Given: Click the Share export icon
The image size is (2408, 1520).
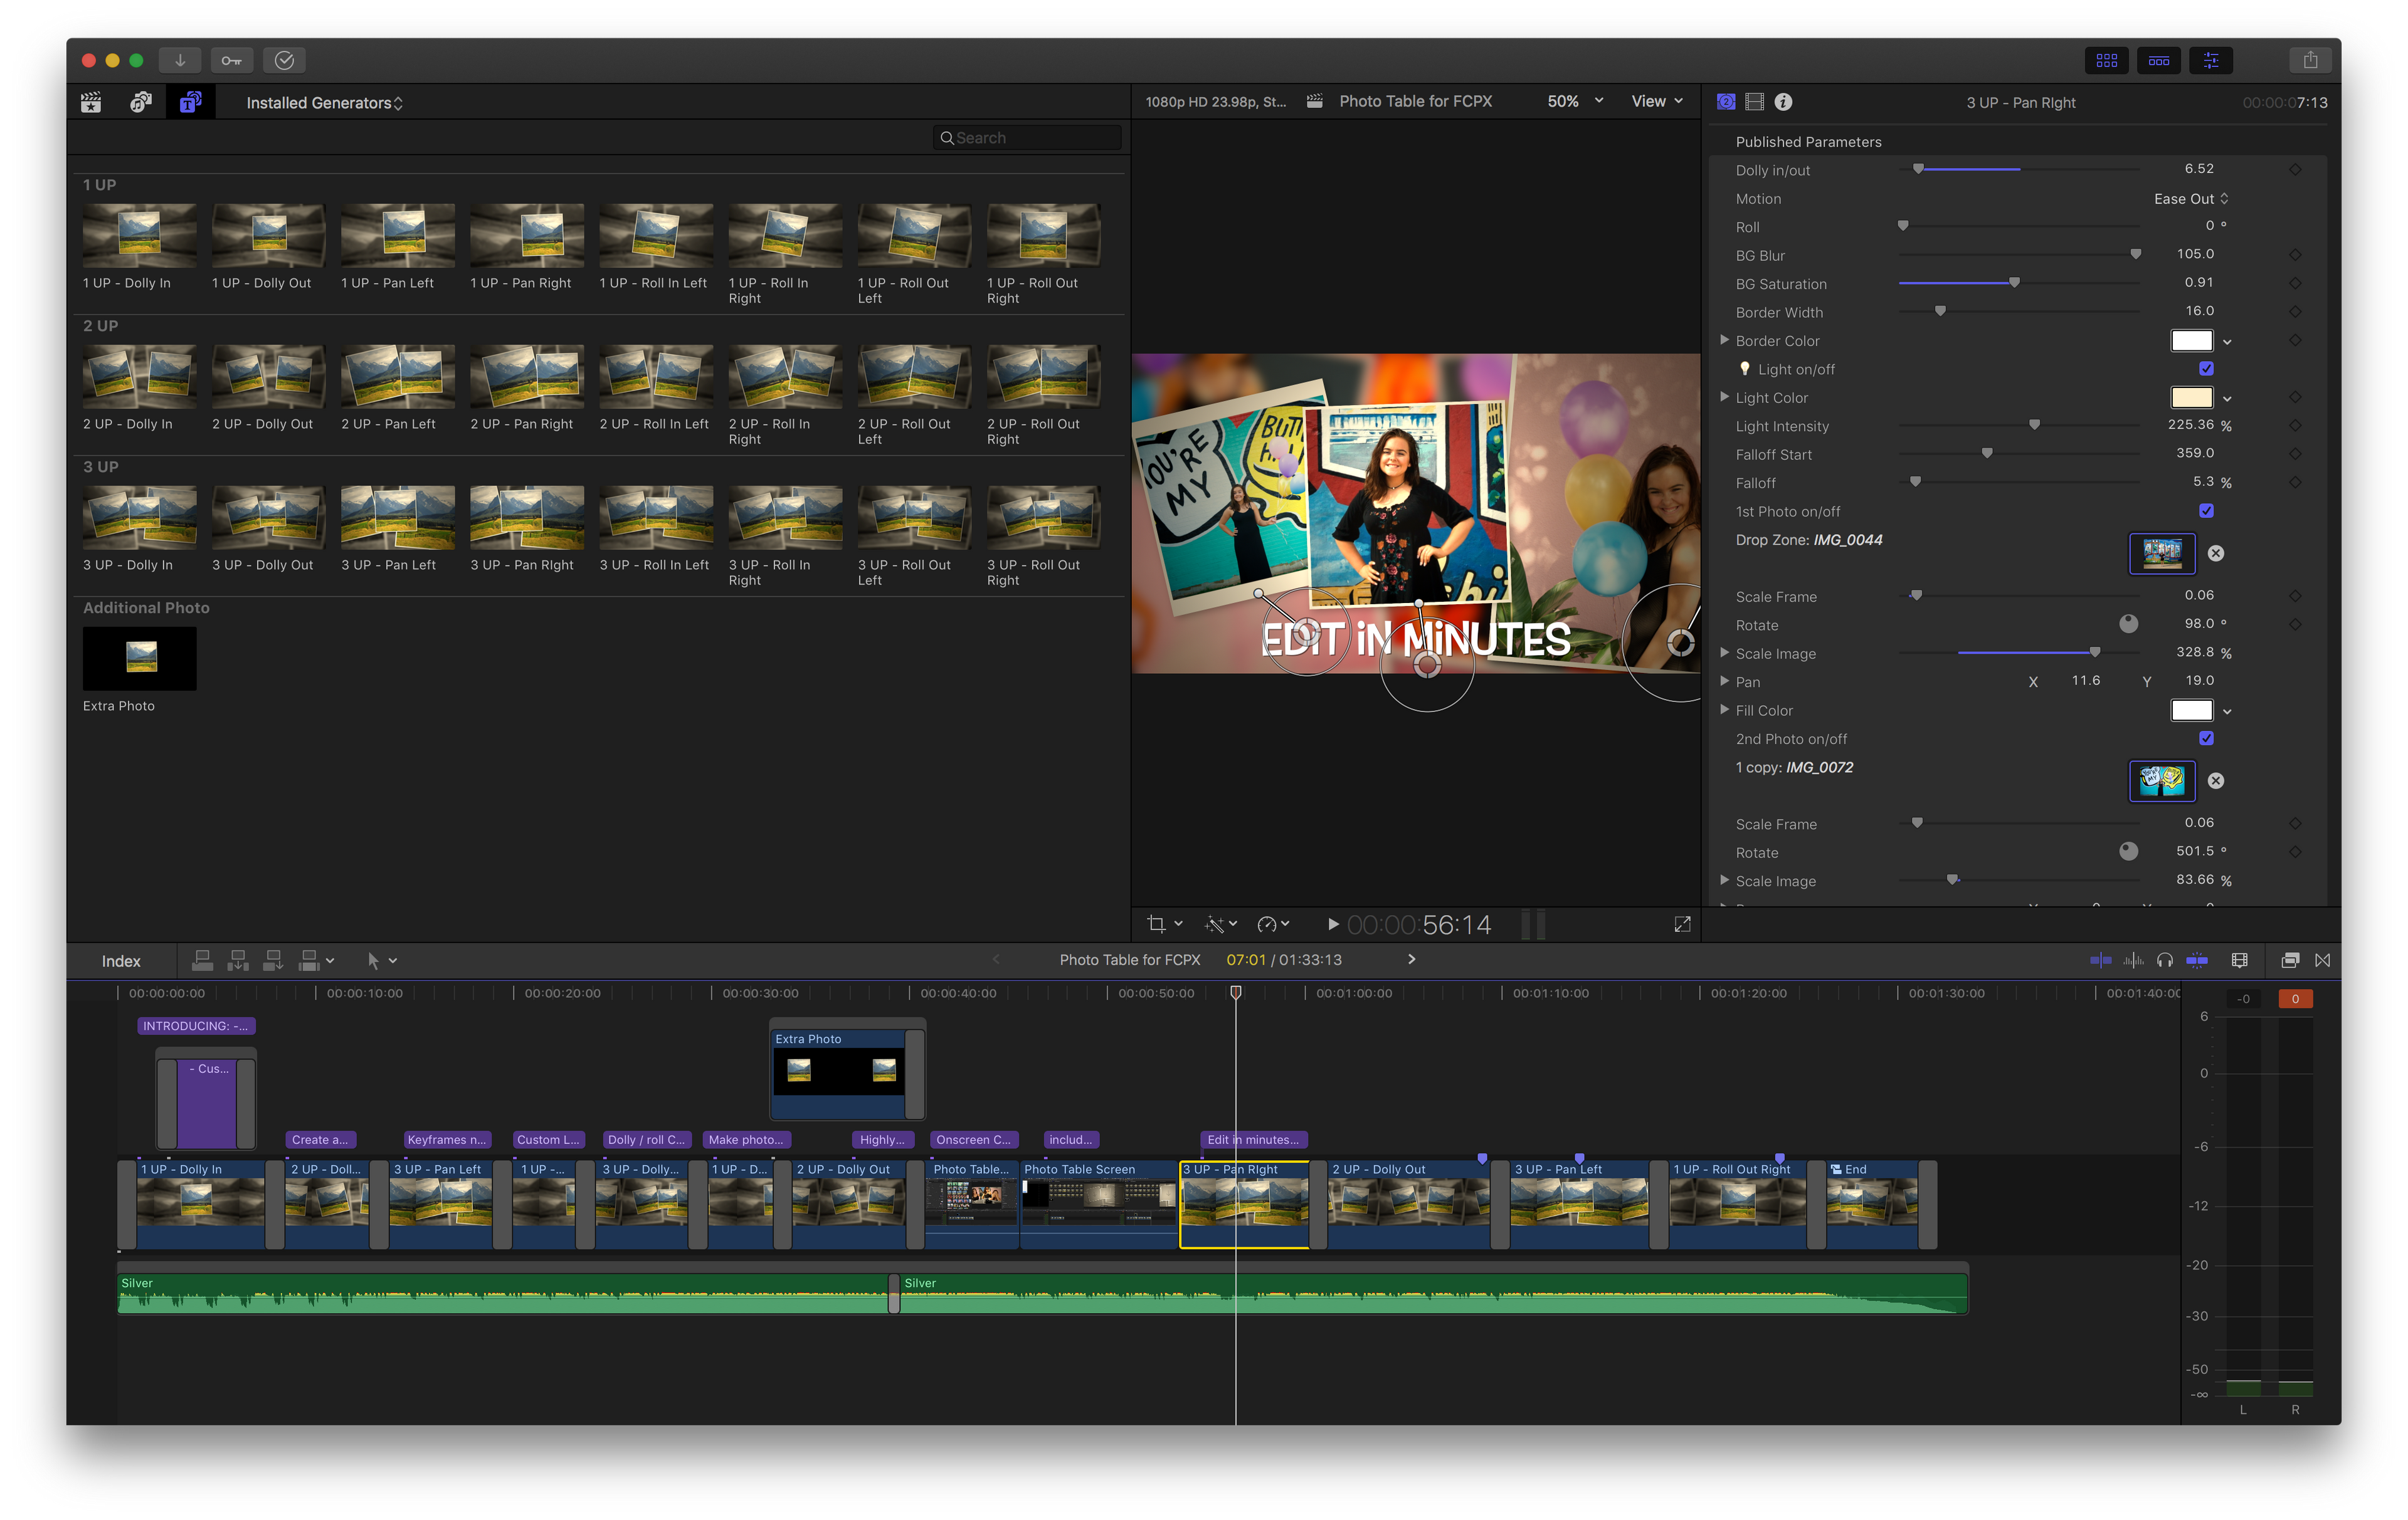Looking at the screenshot, I should click(x=2310, y=60).
